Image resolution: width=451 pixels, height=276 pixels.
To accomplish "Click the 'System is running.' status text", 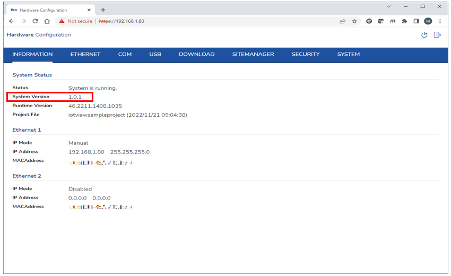I will click(x=93, y=88).
